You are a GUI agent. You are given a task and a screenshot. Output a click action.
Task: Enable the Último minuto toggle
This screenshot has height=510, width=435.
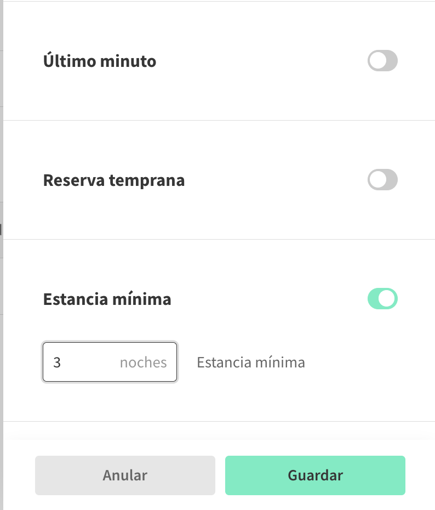pos(382,61)
